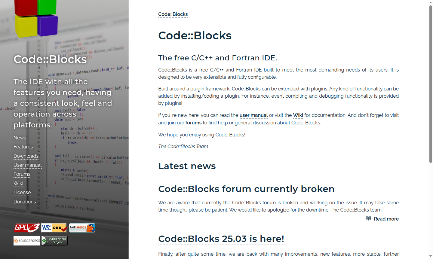
Task: Open the Donations page
Action: (x=25, y=202)
